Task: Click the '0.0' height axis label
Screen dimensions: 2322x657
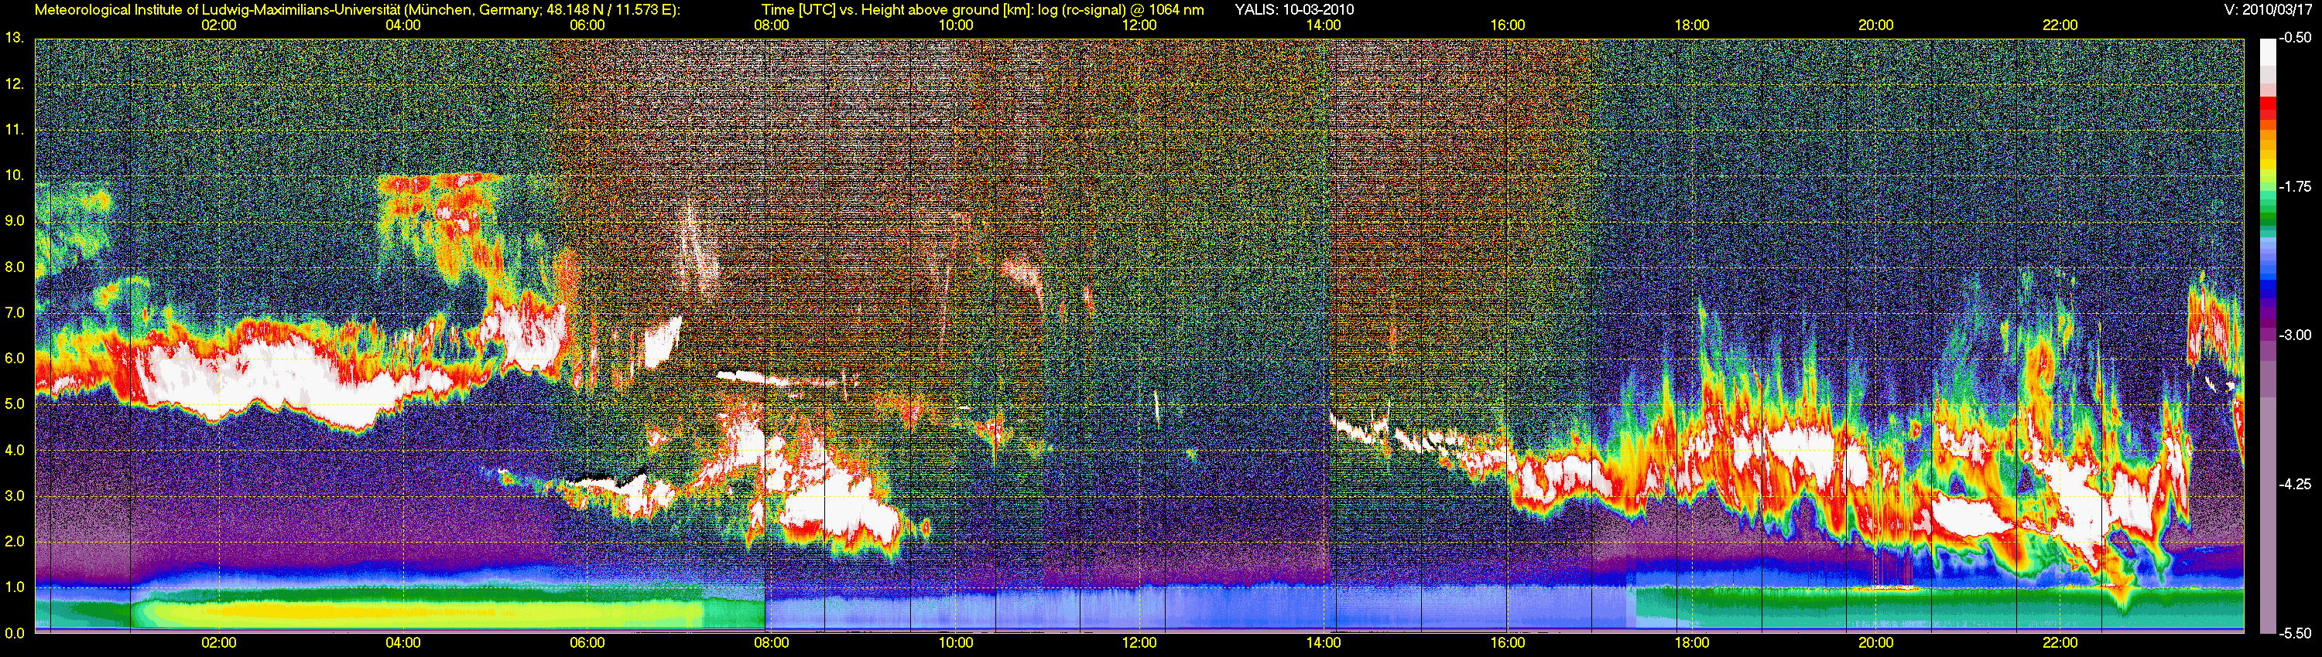Action: (x=15, y=633)
